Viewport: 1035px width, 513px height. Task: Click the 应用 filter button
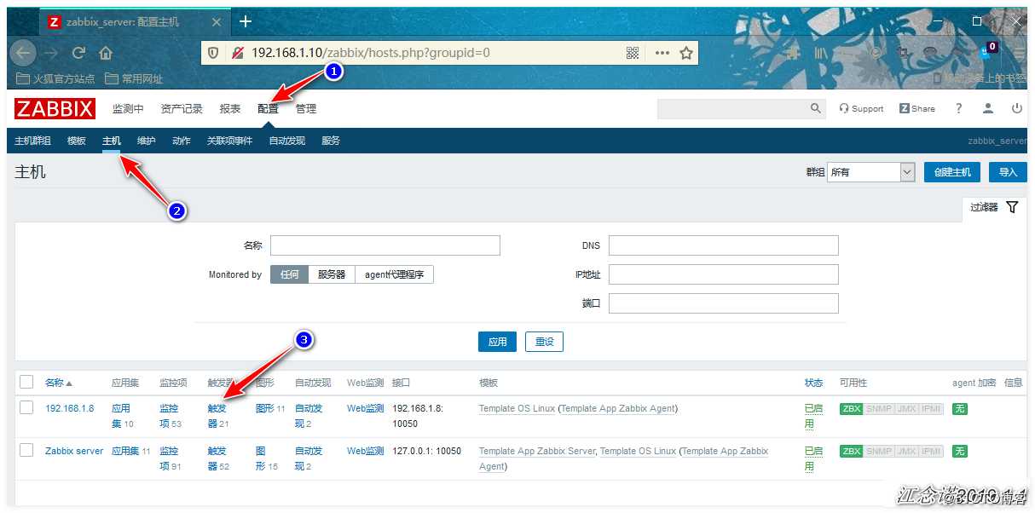click(497, 342)
